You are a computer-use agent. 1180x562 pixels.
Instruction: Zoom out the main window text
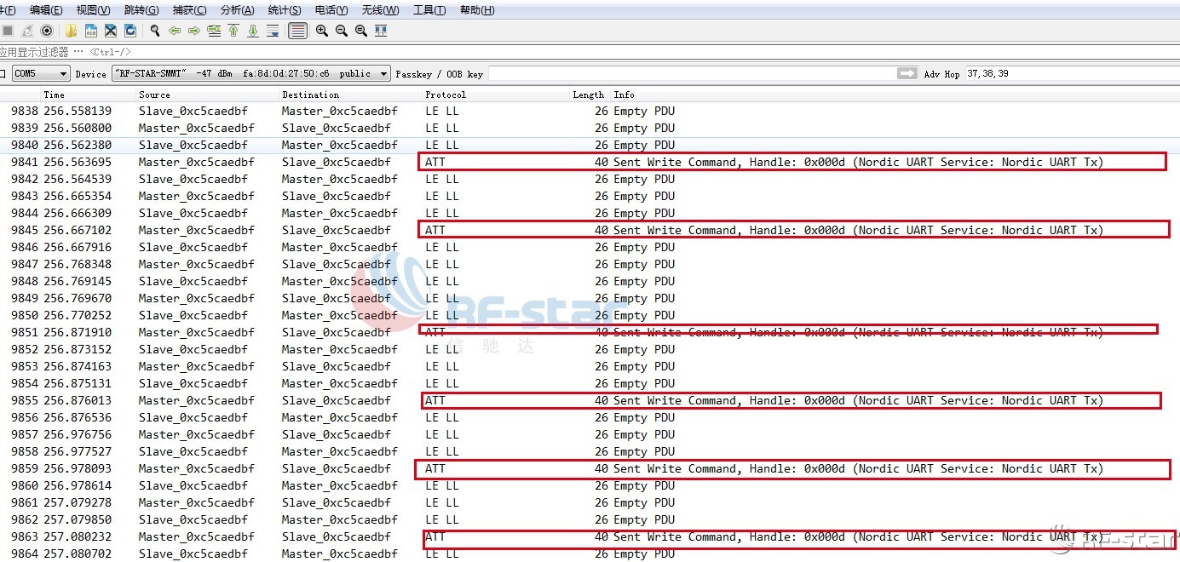[x=342, y=31]
